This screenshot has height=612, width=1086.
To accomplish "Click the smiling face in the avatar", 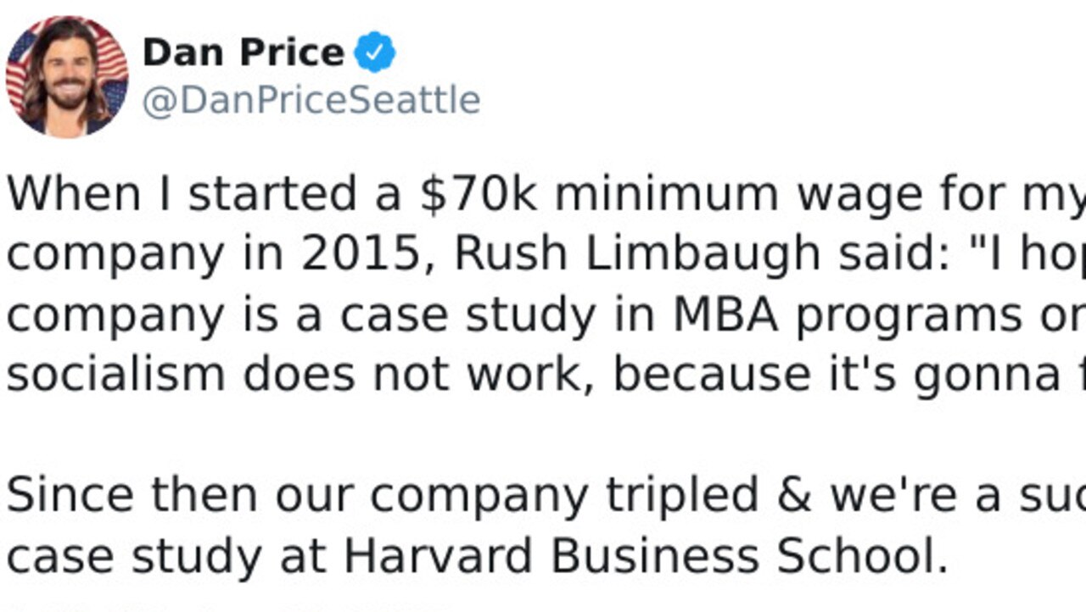I will [67, 79].
